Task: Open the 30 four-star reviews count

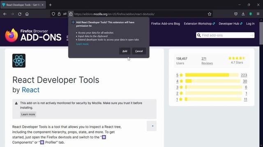Action: [x=245, y=81]
